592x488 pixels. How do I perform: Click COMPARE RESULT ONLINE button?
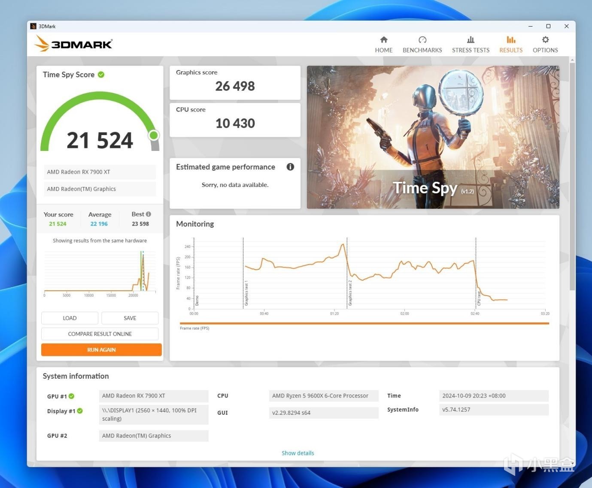100,334
